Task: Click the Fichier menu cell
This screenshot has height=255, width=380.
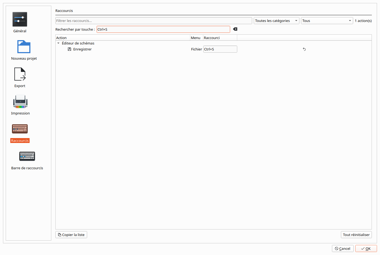Action: click(x=197, y=49)
